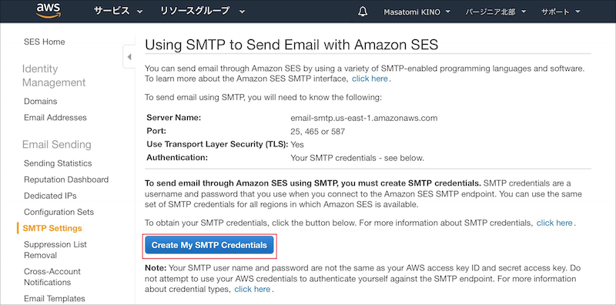Screen dimensions: 616x305
Task: Click the credential types 'click here' link
Action: click(x=253, y=290)
